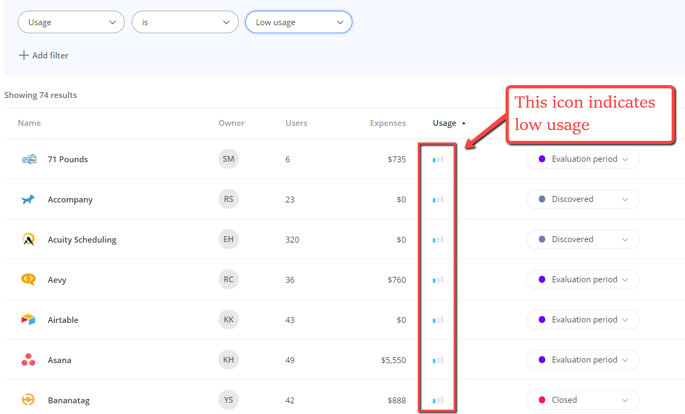Click KH owner avatar for Asana
The height and width of the screenshot is (414, 685).
[x=229, y=360]
